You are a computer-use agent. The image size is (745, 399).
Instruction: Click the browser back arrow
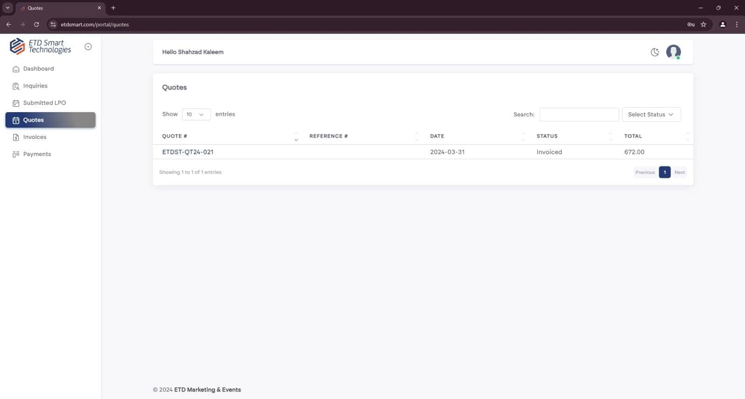(x=8, y=25)
